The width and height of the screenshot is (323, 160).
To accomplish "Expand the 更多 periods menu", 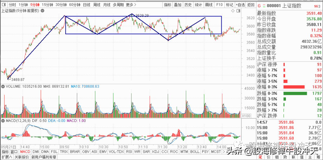I will (131, 5).
